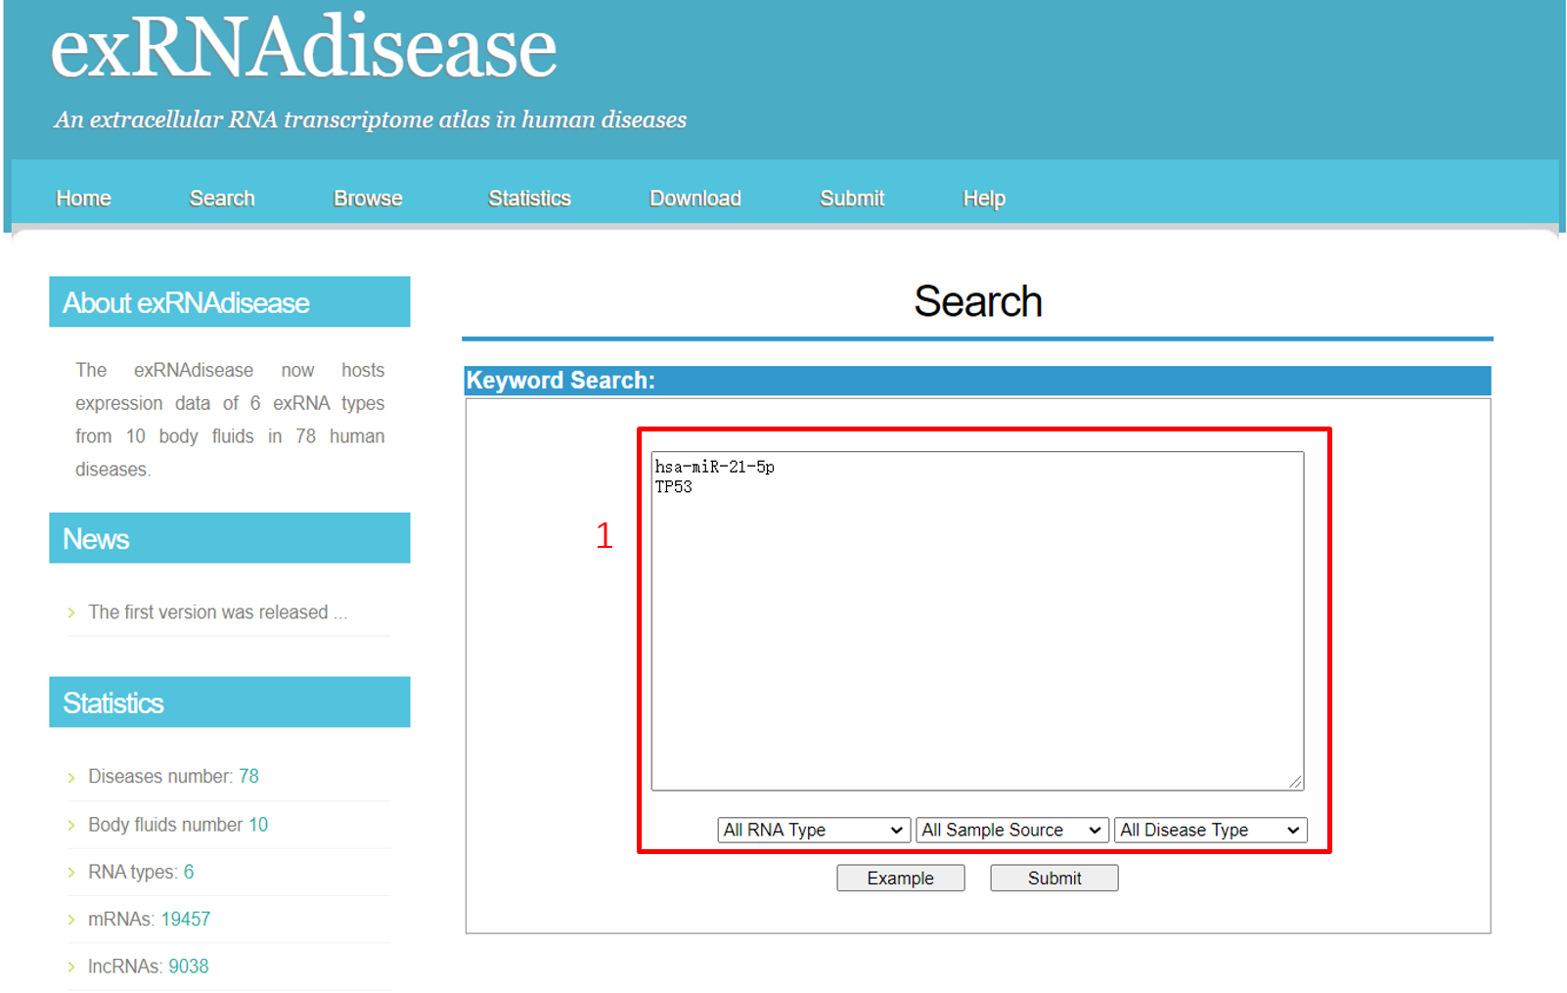
Task: Open the Browse page
Action: coord(368,199)
